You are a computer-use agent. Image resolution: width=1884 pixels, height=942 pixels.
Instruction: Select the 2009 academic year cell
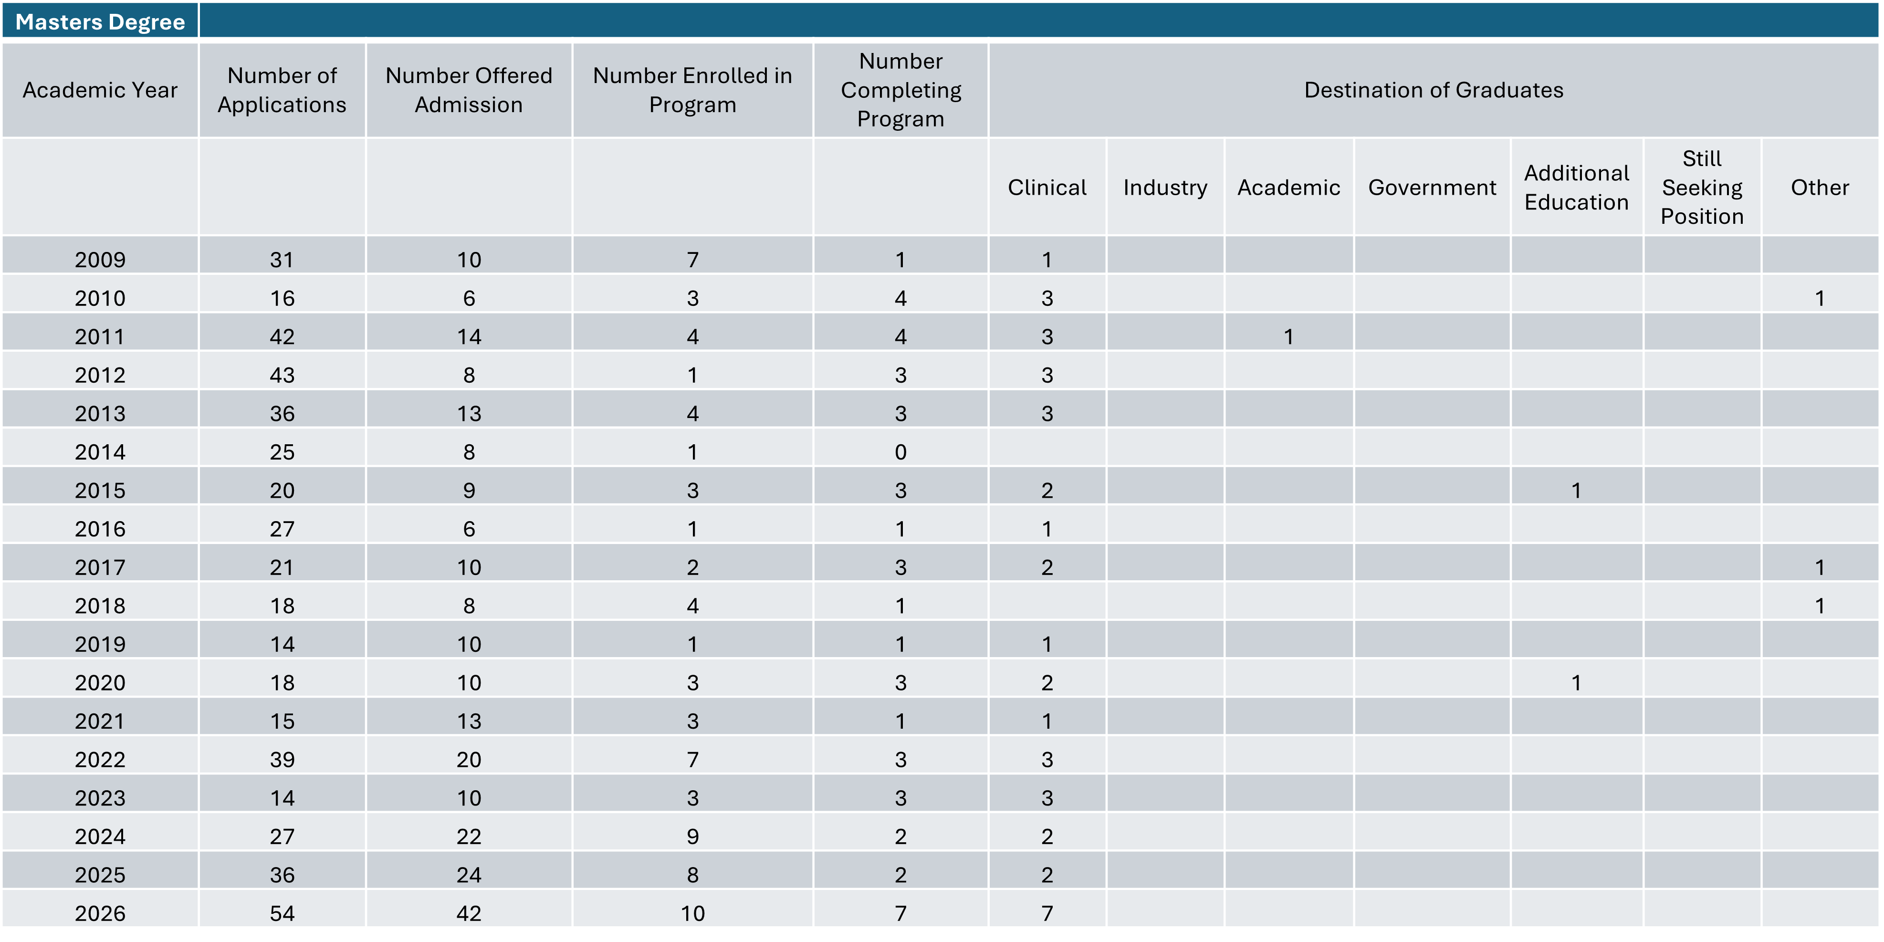coord(100,259)
